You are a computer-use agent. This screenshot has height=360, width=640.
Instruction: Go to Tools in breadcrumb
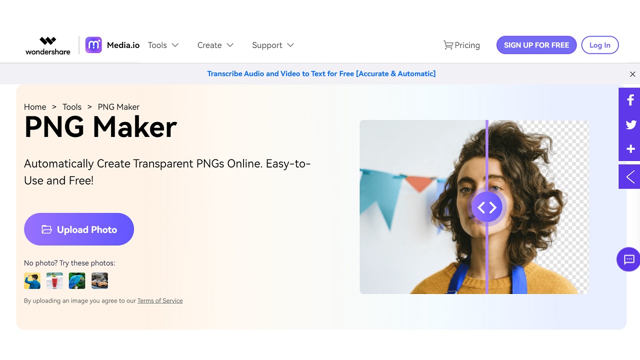[x=72, y=107]
